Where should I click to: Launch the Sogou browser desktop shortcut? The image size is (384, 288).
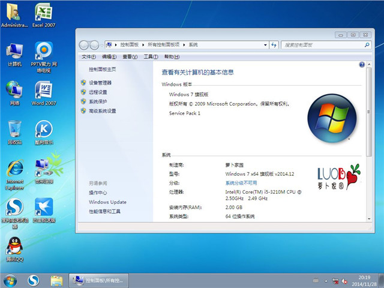[14, 213]
